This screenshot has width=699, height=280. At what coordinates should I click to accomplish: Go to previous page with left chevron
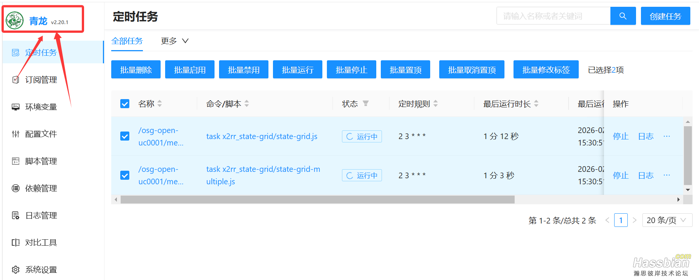607,220
